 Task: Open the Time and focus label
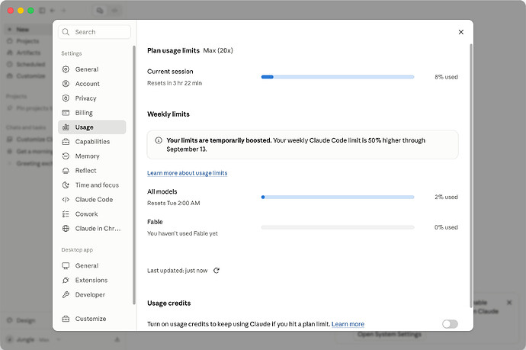coord(97,185)
